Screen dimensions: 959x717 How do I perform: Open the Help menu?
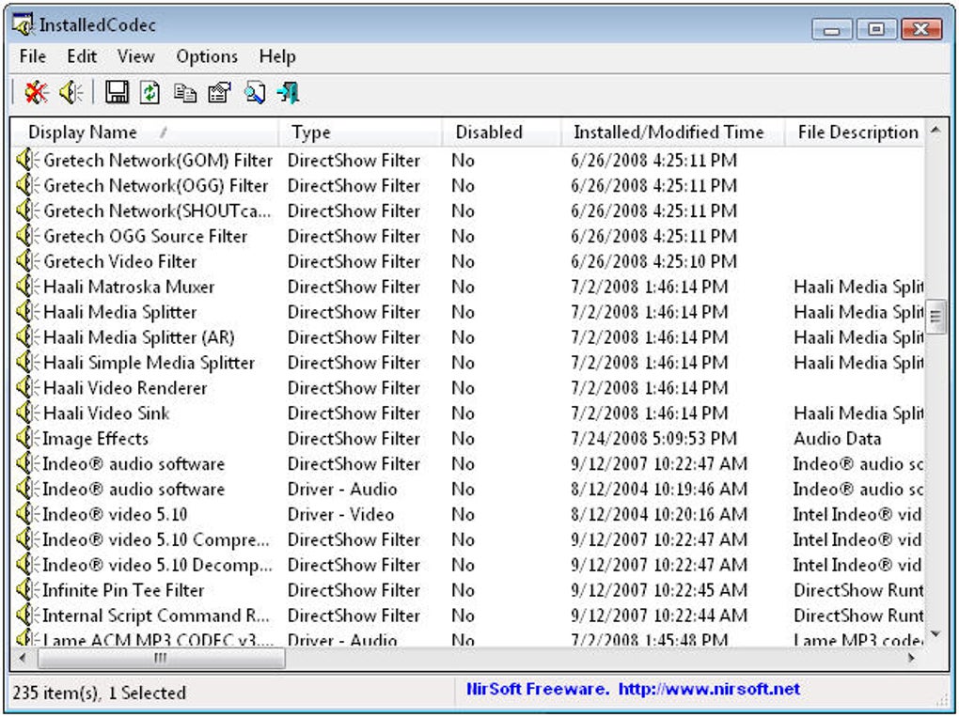click(277, 56)
